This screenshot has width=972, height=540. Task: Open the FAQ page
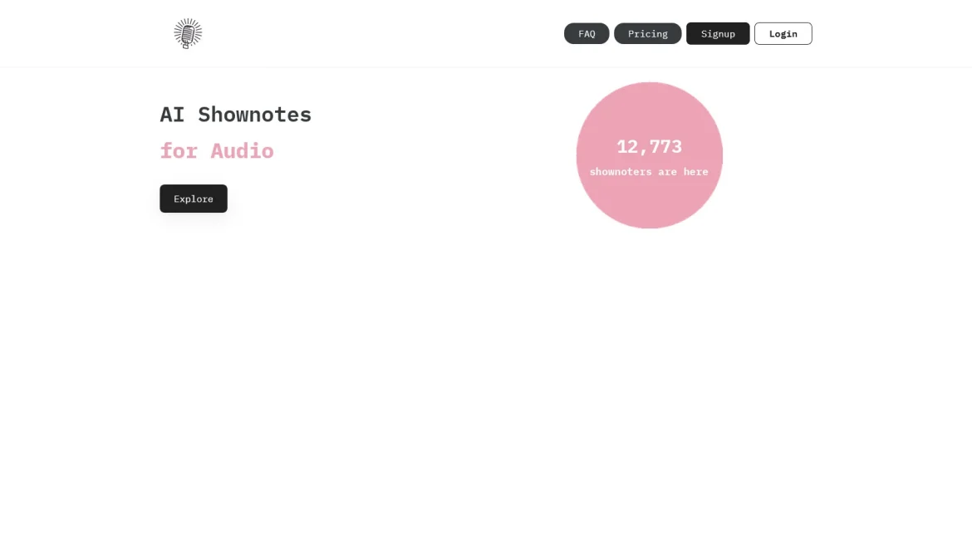pyautogui.click(x=587, y=33)
